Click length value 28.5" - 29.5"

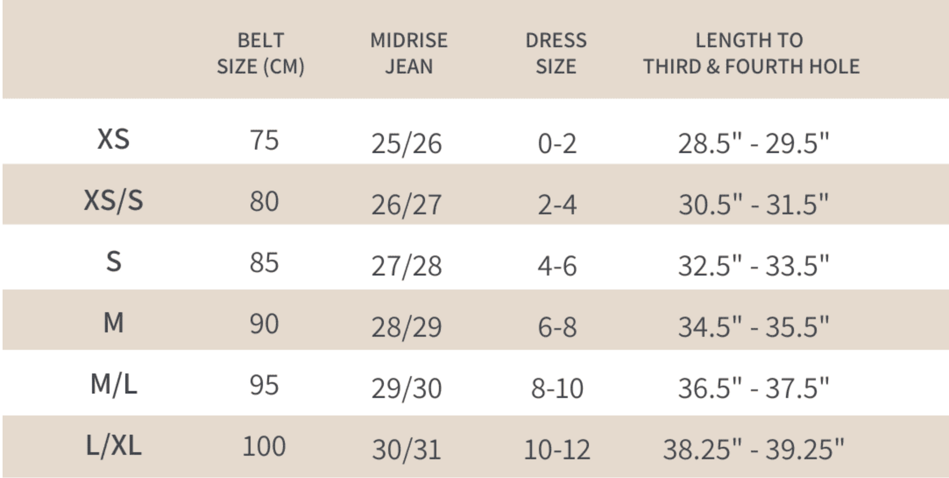[753, 144]
